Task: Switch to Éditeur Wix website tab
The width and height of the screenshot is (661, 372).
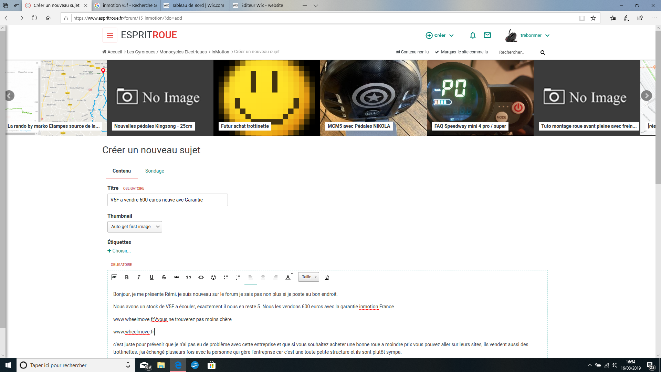Action: coord(264,6)
